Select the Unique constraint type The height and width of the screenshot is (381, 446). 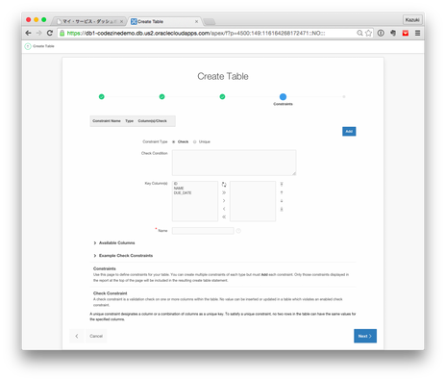(195, 141)
